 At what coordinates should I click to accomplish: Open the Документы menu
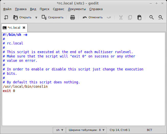(x=77, y=9)
